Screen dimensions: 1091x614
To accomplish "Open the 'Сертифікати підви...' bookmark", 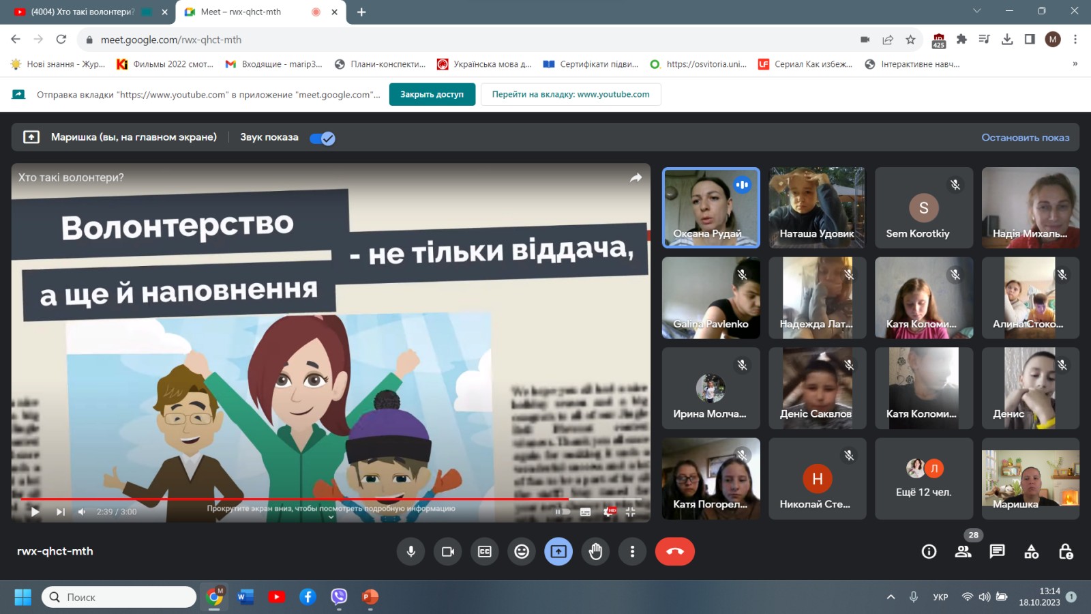I will (x=591, y=64).
